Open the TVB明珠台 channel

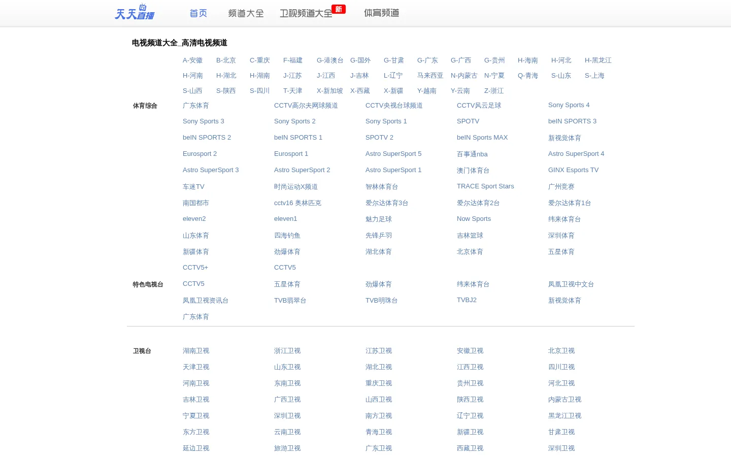[x=382, y=301]
